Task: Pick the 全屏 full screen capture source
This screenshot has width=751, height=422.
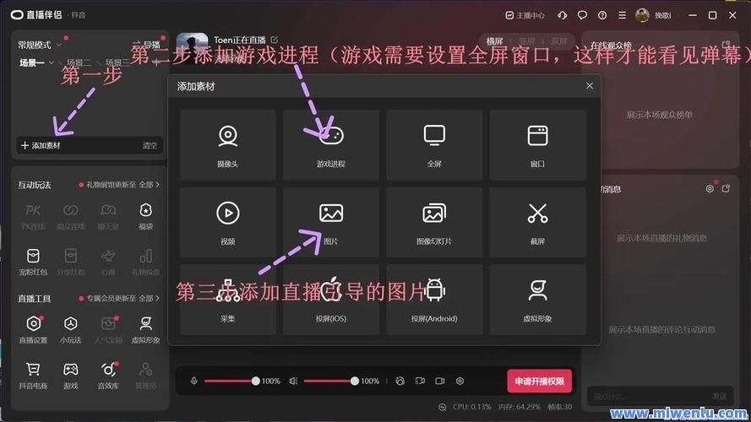Action: [434, 145]
